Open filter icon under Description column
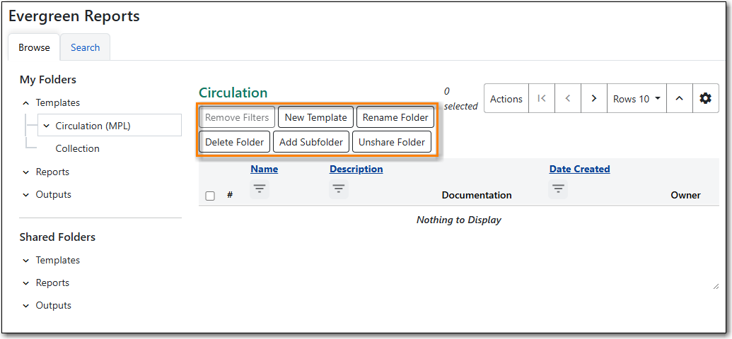732x339 pixels. click(x=339, y=189)
